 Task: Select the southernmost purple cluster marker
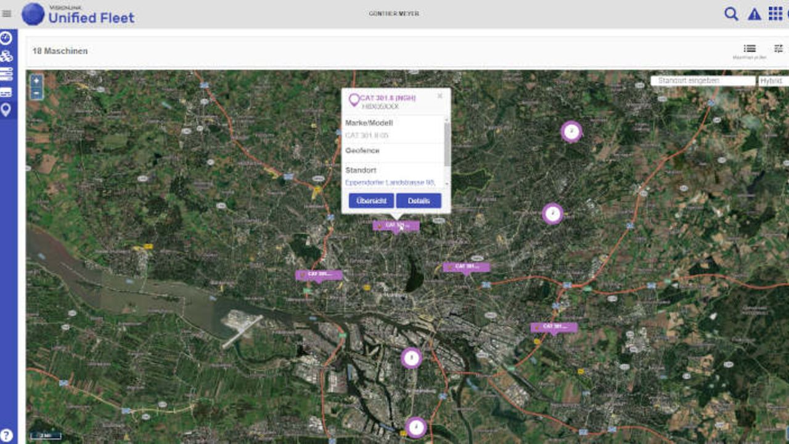pyautogui.click(x=417, y=427)
